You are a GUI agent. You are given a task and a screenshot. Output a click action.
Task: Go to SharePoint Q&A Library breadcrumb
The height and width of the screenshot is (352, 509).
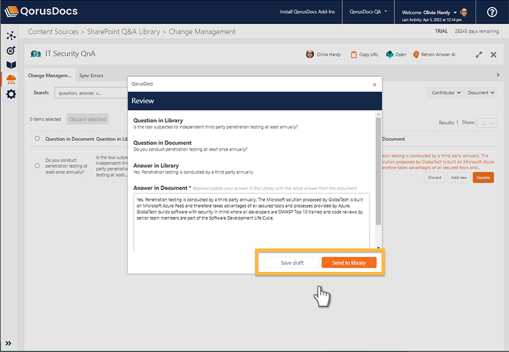[x=123, y=32]
